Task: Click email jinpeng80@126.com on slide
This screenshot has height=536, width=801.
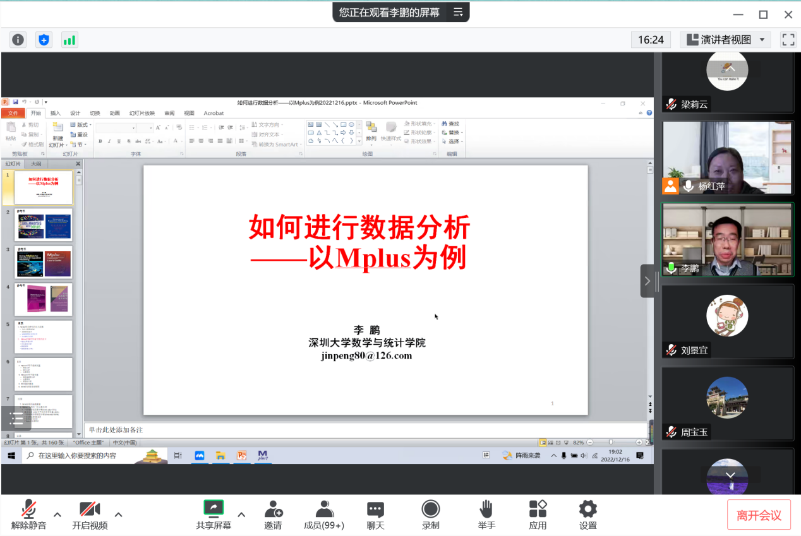Action: pyautogui.click(x=366, y=355)
